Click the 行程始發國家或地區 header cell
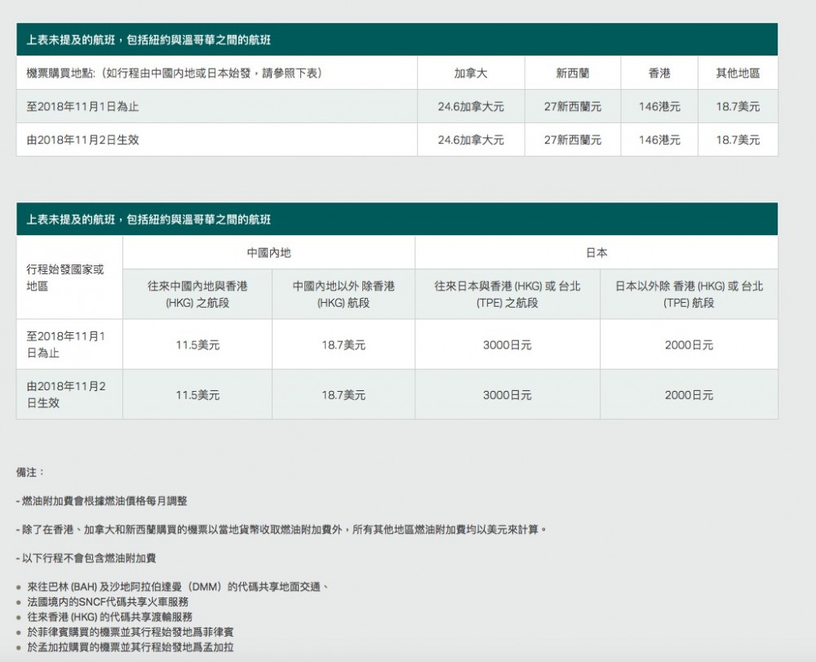 tap(69, 277)
